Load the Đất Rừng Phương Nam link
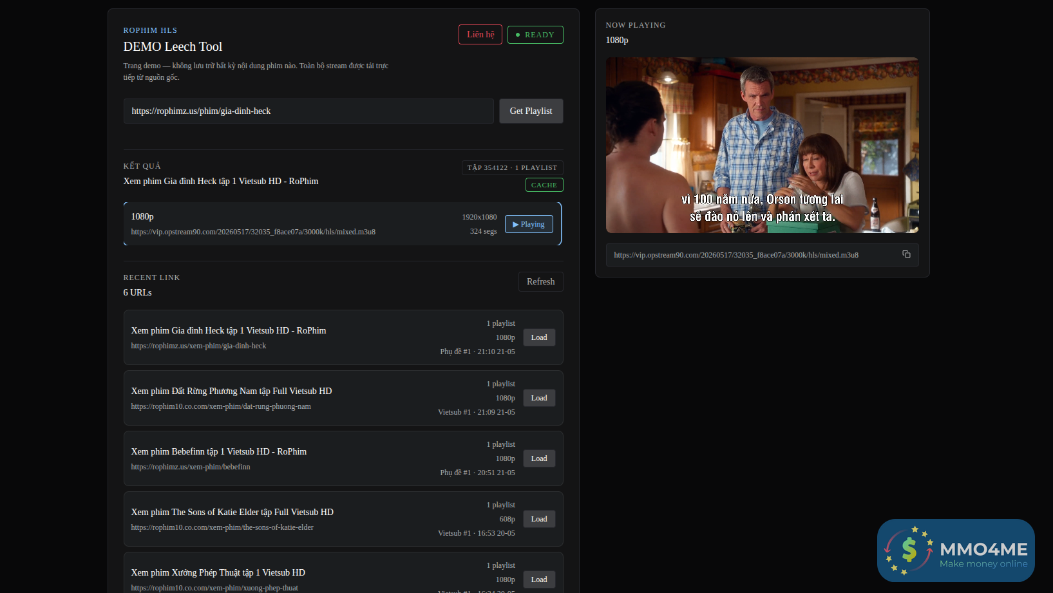 click(x=539, y=398)
